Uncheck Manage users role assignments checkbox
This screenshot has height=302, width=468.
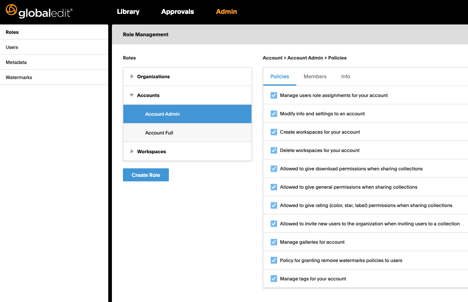[x=274, y=95]
